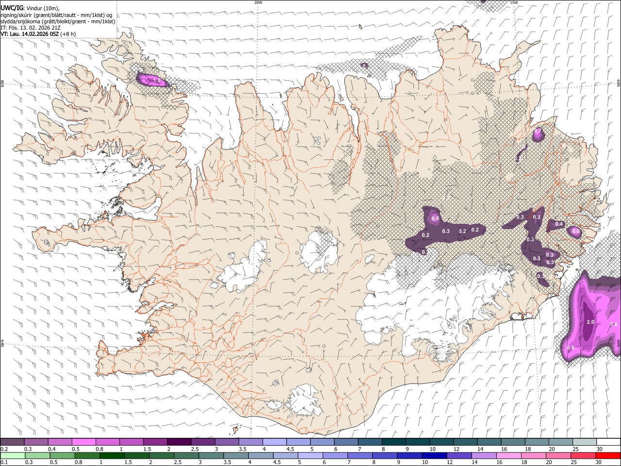Choose the green 0.8 swatch in the rain legend
The height and width of the screenshot is (466, 621).
pos(87,455)
